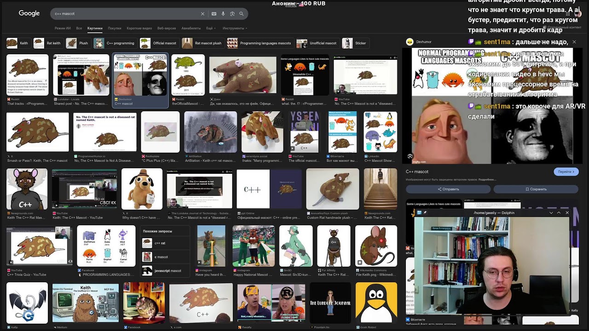Viewport: 589px width, 331px height.
Task: Start voice search with the microphone icon
Action: point(223,14)
